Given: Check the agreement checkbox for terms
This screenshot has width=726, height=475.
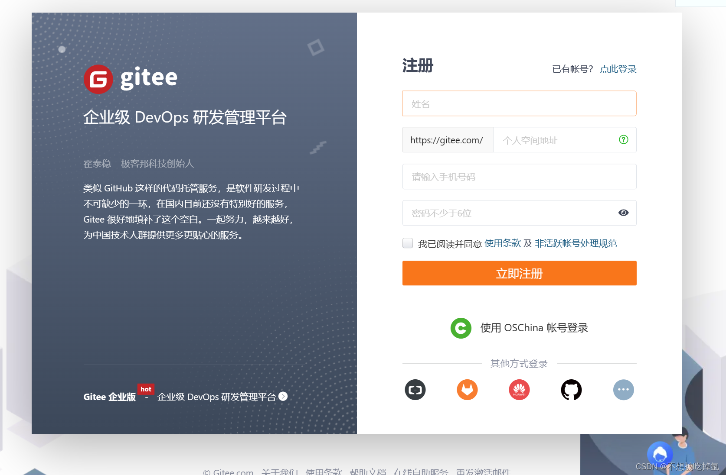Looking at the screenshot, I should pos(408,243).
